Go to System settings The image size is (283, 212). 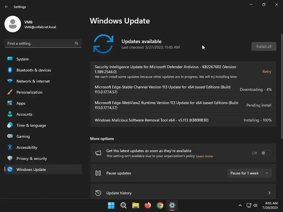click(43, 59)
